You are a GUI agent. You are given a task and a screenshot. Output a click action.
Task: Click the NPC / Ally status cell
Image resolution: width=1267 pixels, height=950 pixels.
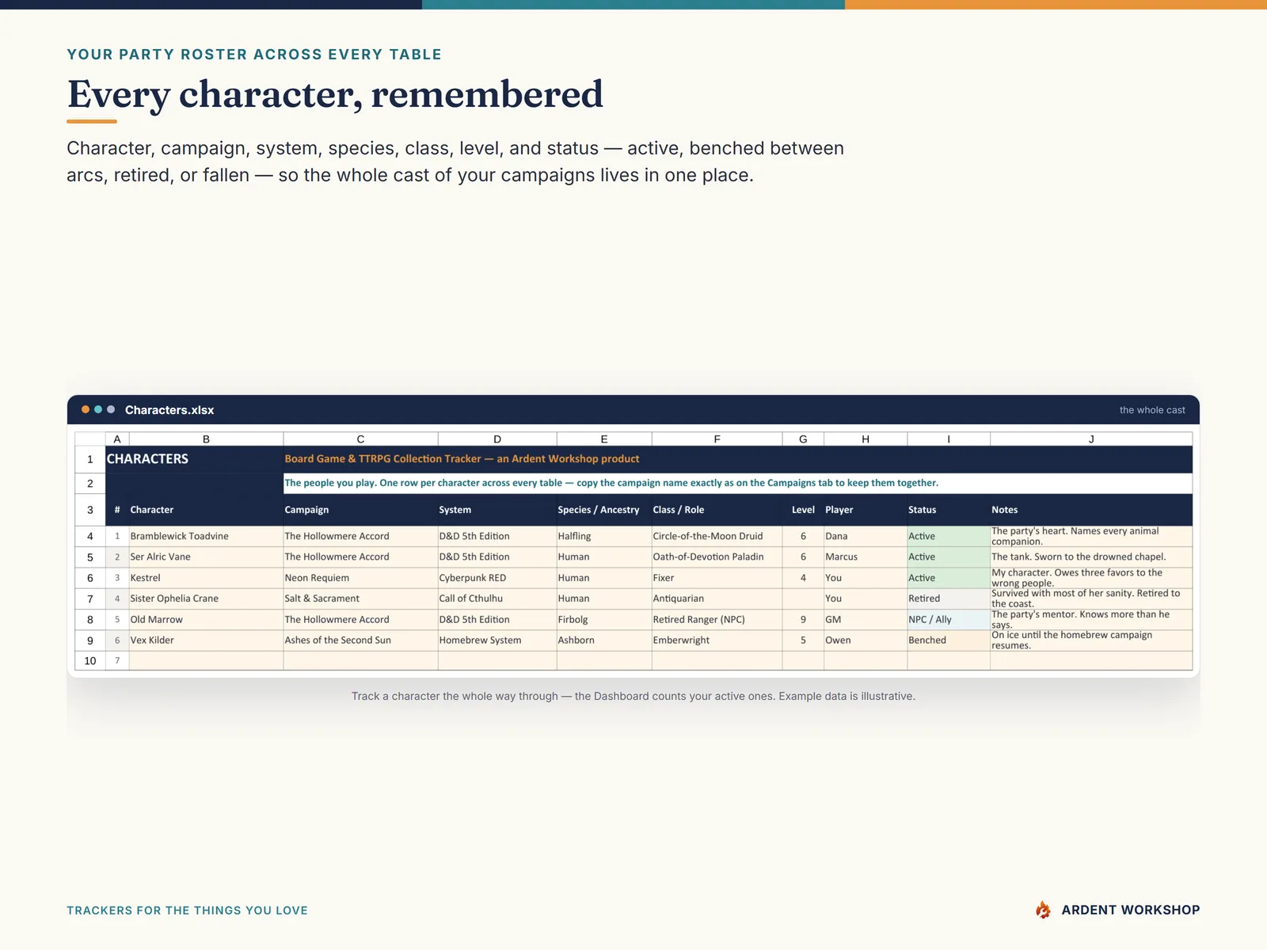(949, 619)
